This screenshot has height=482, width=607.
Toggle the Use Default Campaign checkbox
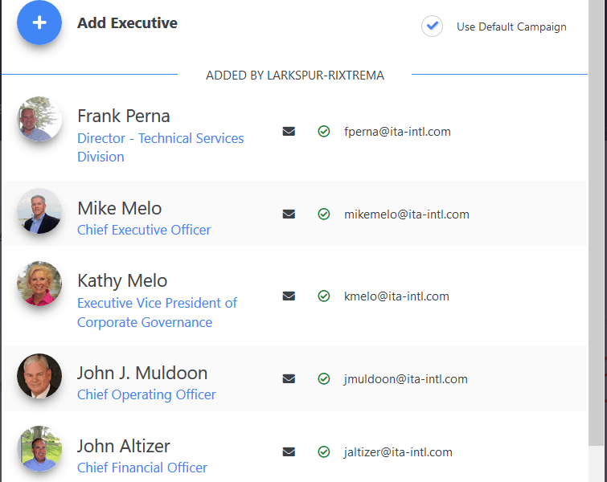click(x=433, y=27)
